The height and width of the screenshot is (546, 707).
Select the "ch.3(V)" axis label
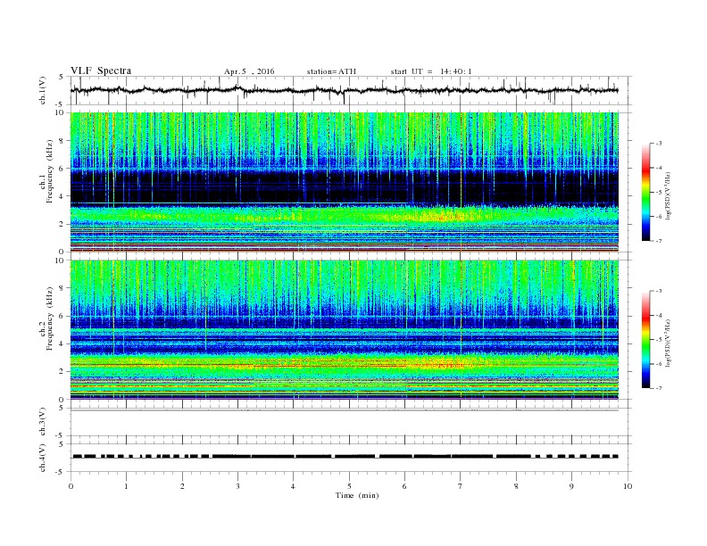click(43, 422)
